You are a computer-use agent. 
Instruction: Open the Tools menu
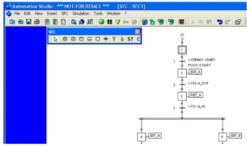tap(98, 14)
